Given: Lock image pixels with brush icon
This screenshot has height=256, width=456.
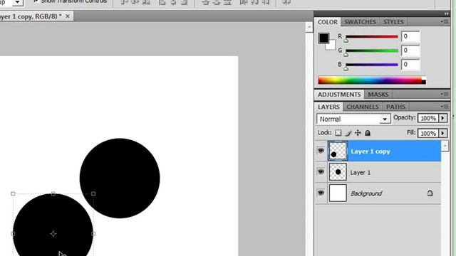Looking at the screenshot, I should 348,133.
